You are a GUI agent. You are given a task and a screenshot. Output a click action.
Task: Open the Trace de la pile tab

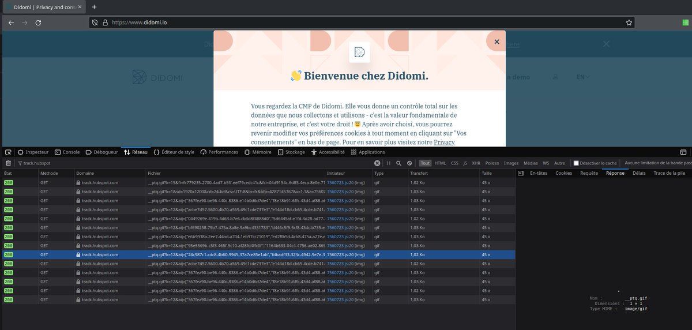pyautogui.click(x=669, y=173)
